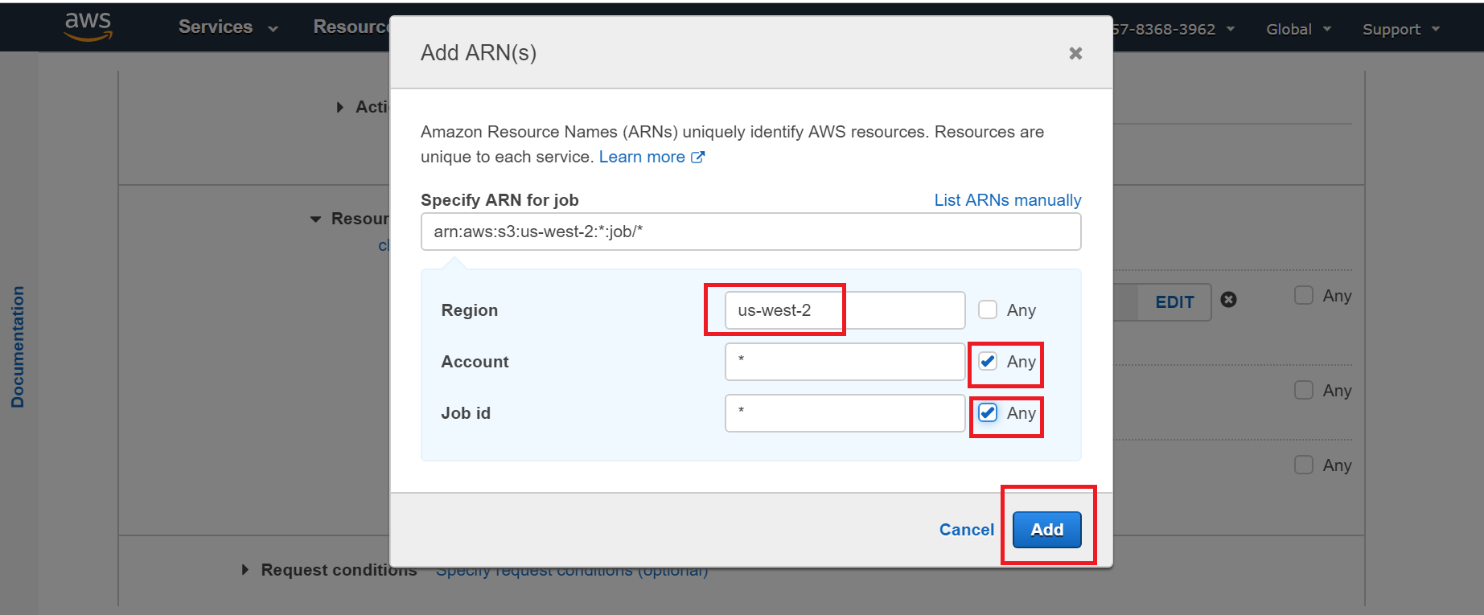The height and width of the screenshot is (615, 1484).
Task: Open the Documentation side tab
Action: (x=18, y=346)
